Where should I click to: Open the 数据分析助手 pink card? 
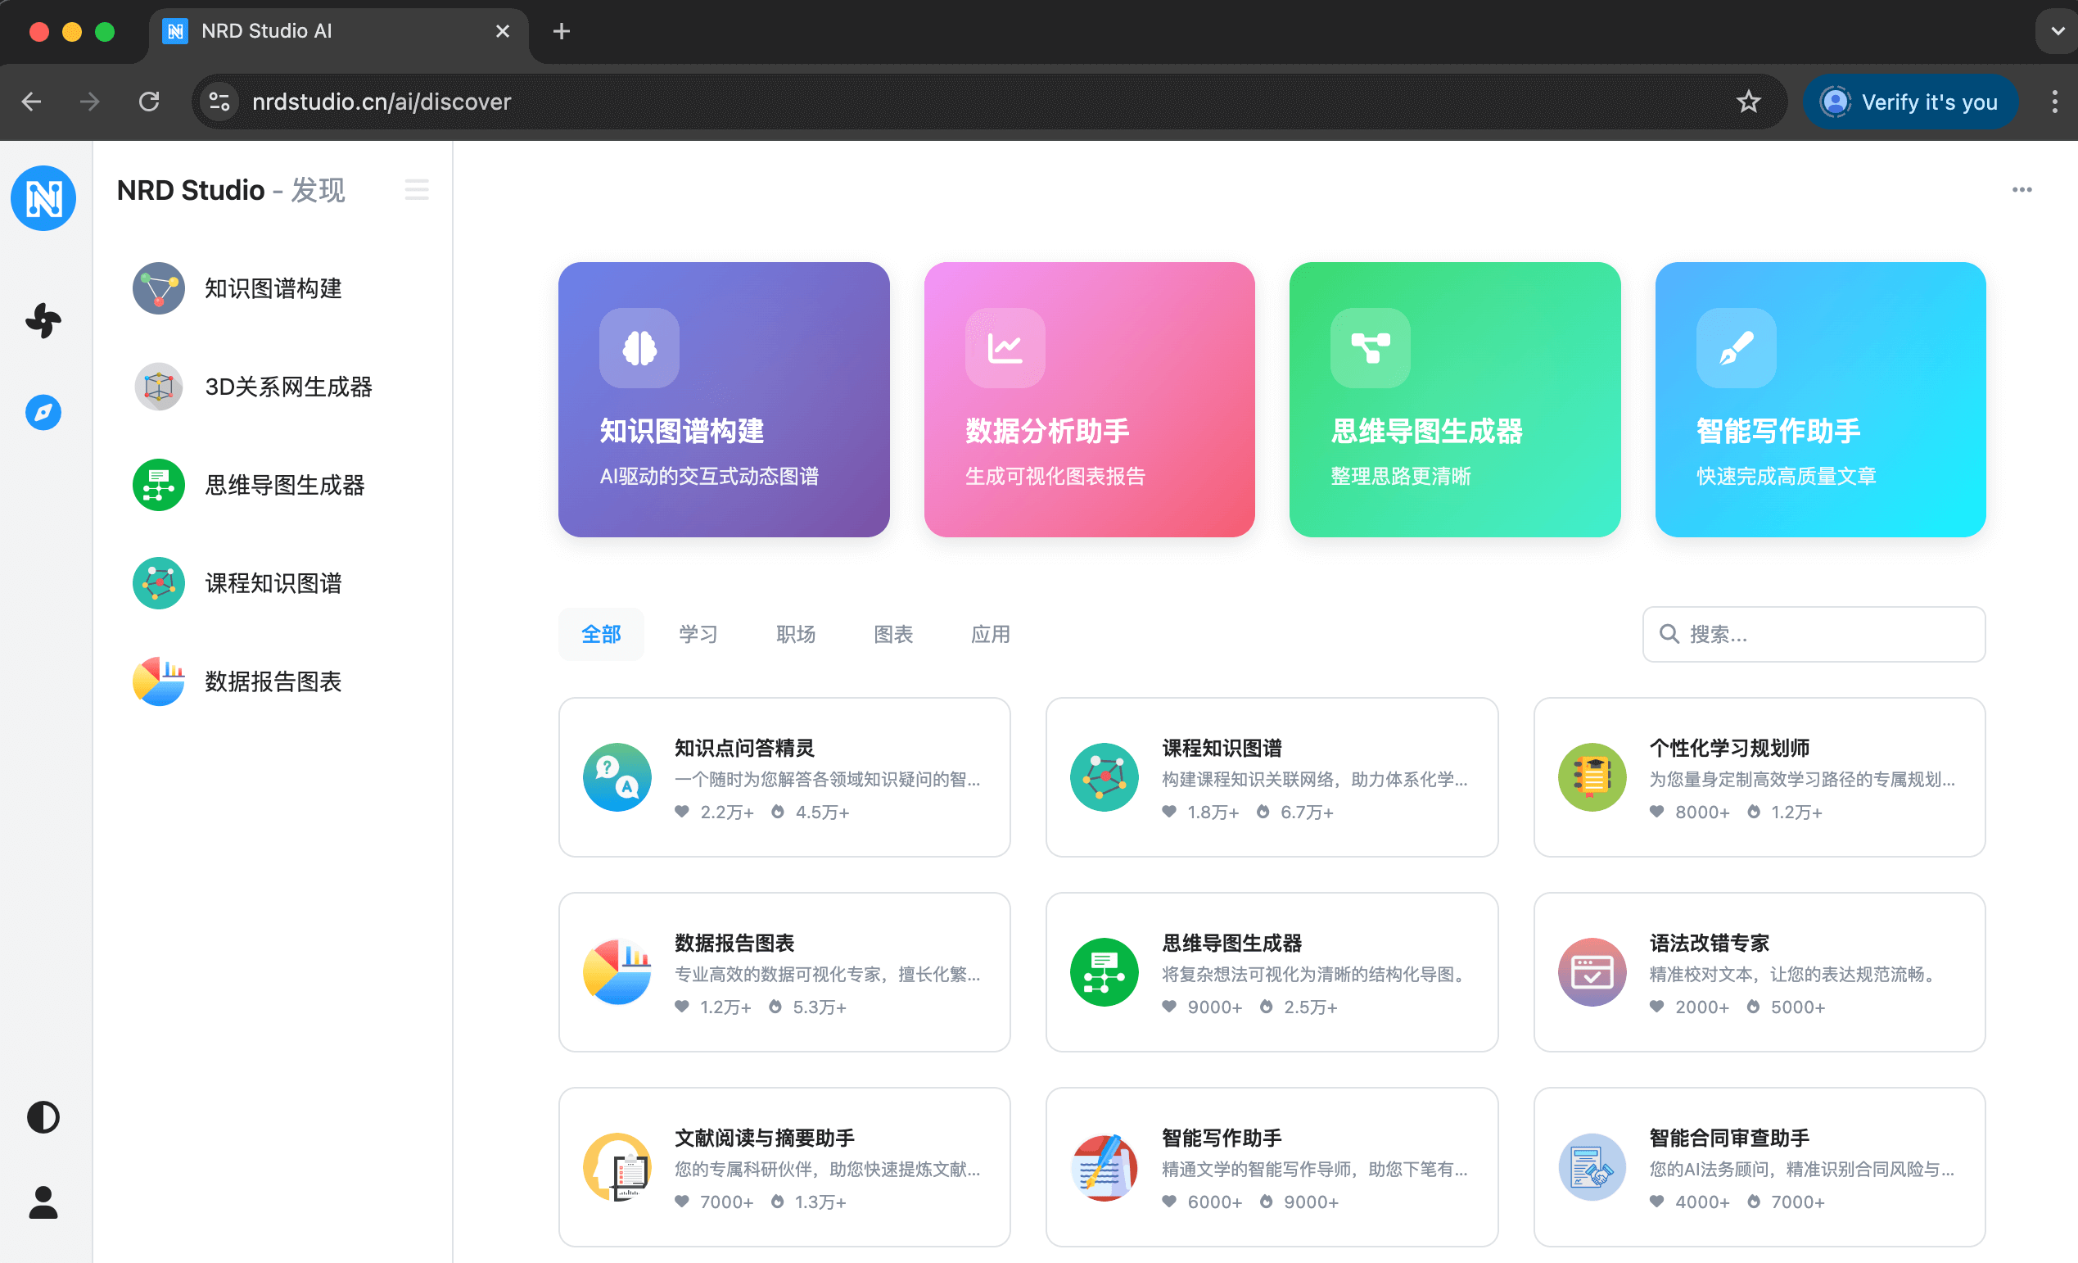[x=1089, y=399]
